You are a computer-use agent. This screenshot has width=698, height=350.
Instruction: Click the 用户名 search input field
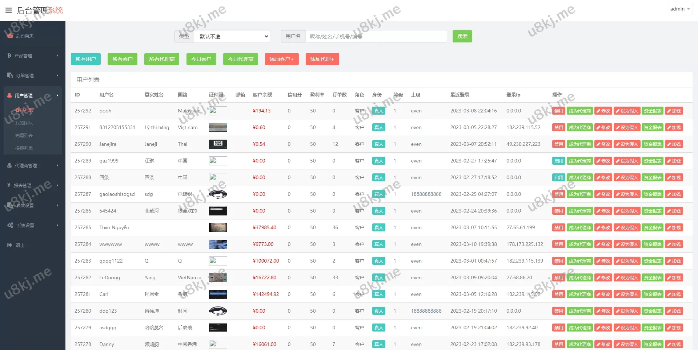[376, 36]
